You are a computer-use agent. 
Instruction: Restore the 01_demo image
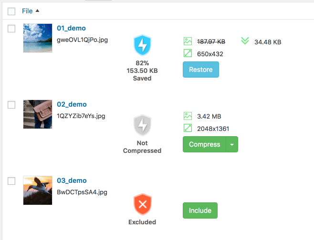point(201,70)
